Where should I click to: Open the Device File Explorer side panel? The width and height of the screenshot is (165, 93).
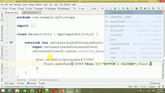point(163,71)
